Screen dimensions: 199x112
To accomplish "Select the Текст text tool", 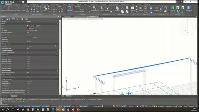I will 102,9.
